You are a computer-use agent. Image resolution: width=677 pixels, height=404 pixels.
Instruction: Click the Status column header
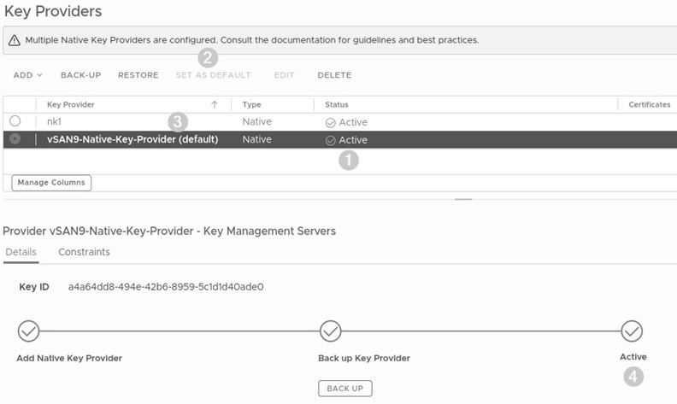[x=336, y=104]
